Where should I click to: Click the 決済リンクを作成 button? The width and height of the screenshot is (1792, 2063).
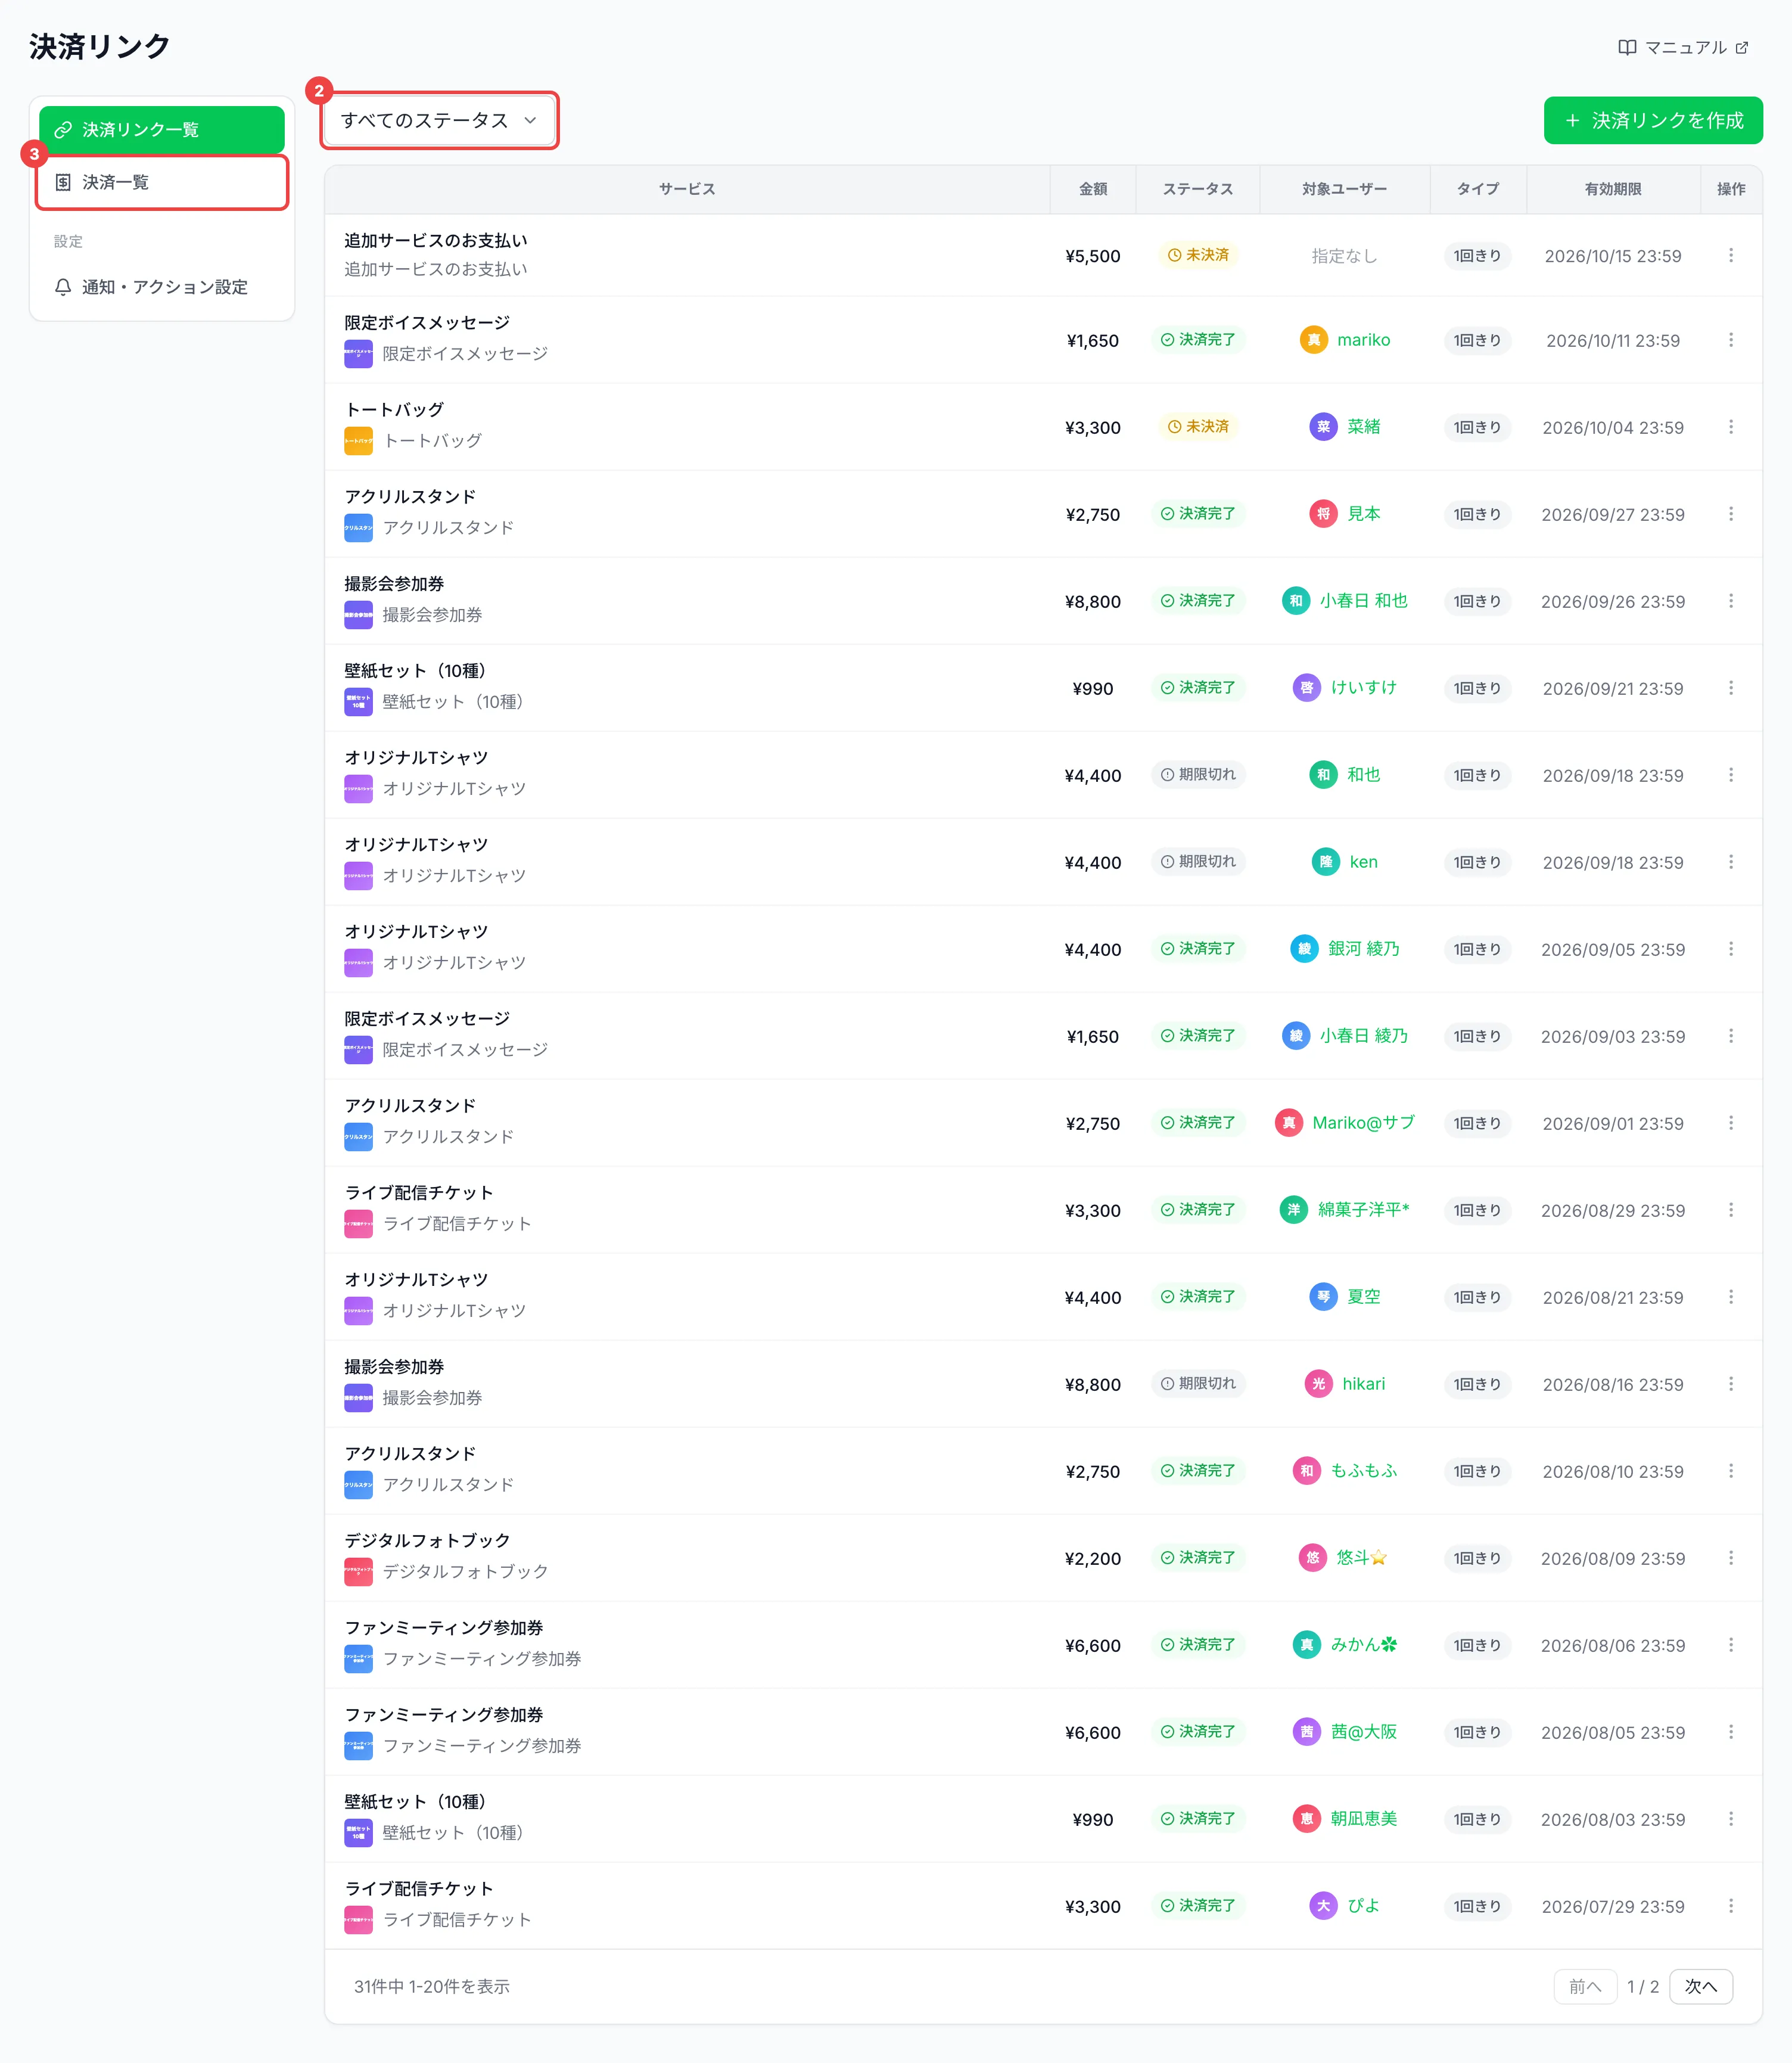1652,121
